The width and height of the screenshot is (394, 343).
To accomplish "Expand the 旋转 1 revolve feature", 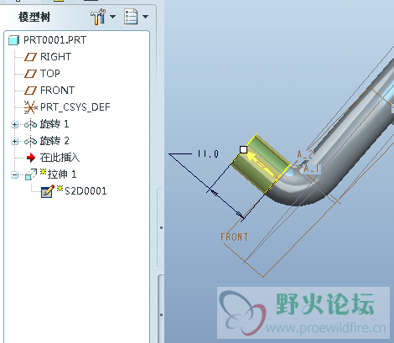I will 15,124.
